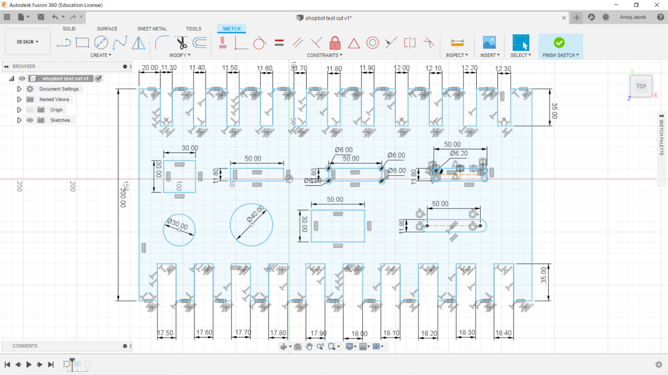
Task: Select the Mirror sketch tool
Action: pyautogui.click(x=138, y=43)
